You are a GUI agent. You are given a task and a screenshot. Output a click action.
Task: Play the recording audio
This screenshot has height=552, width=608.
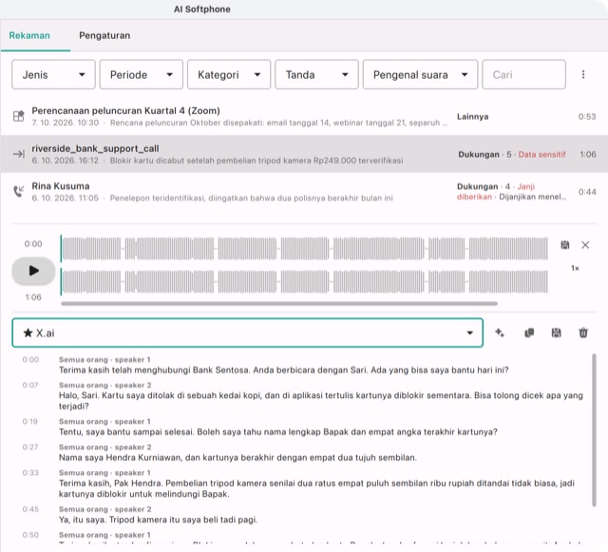(33, 271)
